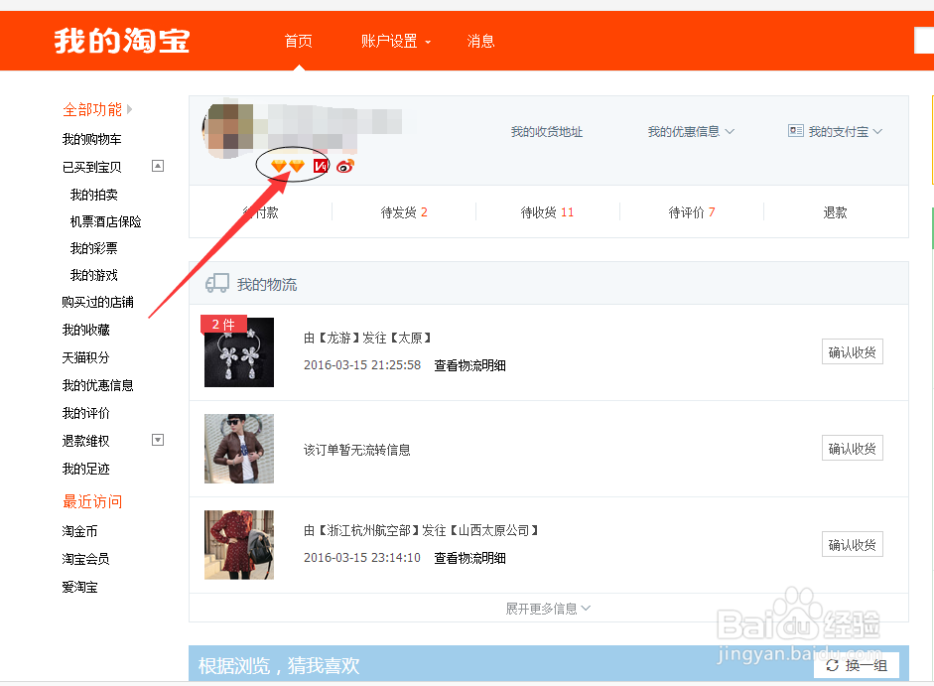View logistics details for the 浙江杭州航空部 shipment
934x686 pixels.
tap(470, 558)
